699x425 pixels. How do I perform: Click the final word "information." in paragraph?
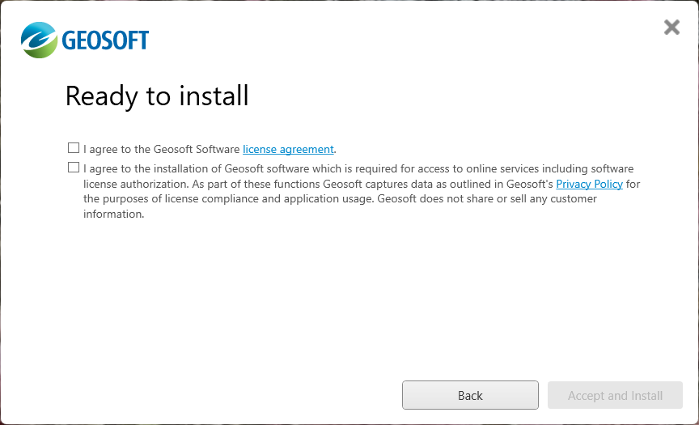coord(113,215)
